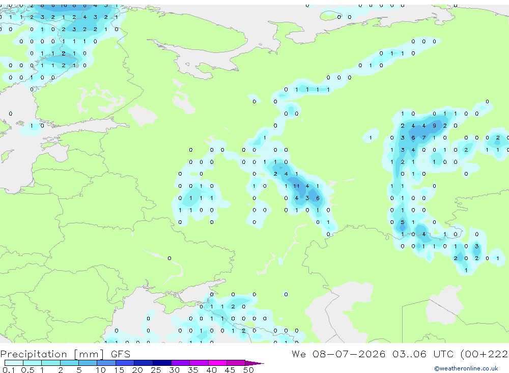This screenshot has height=373, width=509.
Task: Click the '45' legend scale label
Action: click(x=230, y=370)
